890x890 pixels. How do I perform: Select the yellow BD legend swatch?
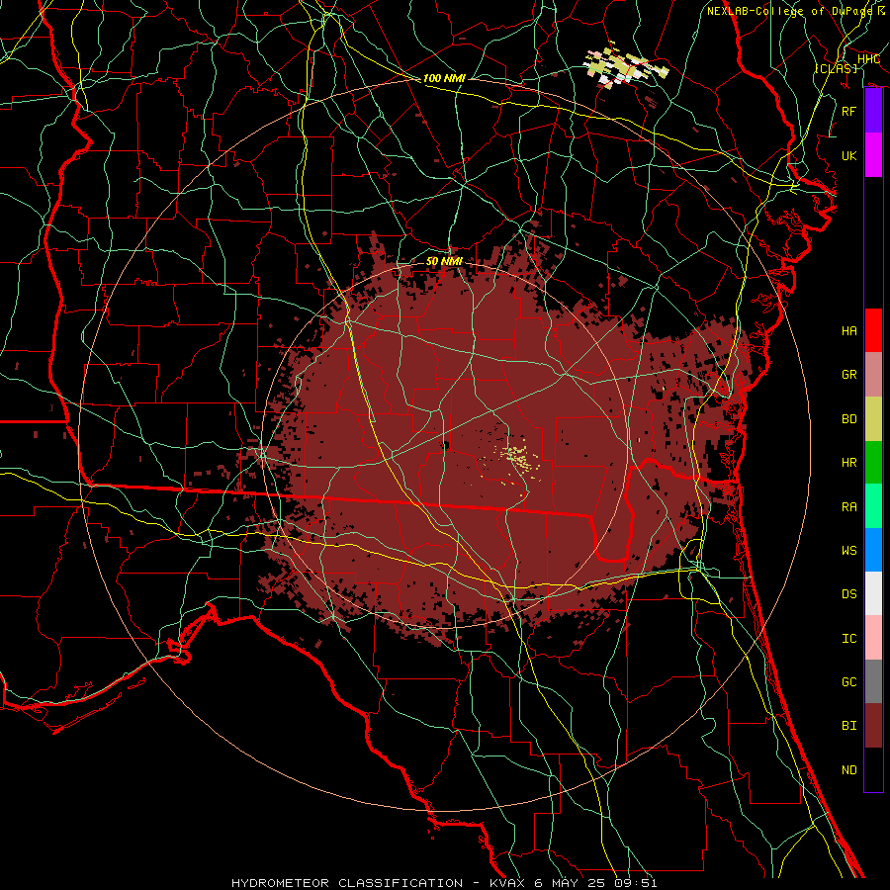pos(873,418)
